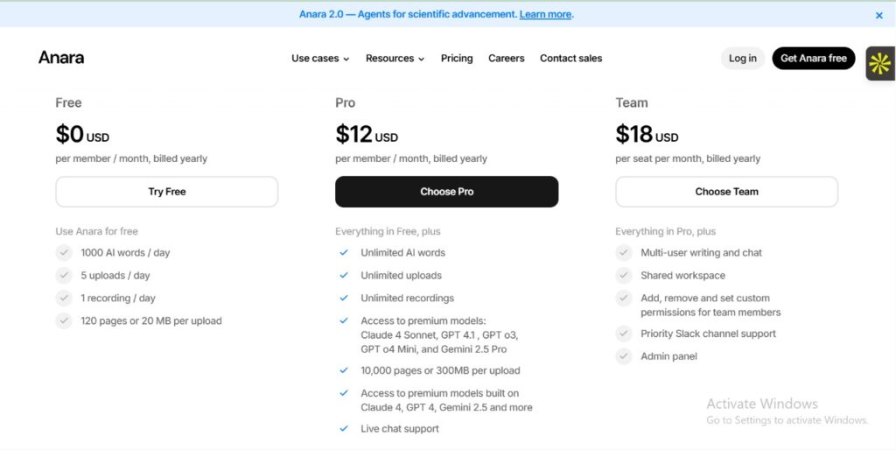The height and width of the screenshot is (450, 896).
Task: Click the Try Free button
Action: pos(167,192)
